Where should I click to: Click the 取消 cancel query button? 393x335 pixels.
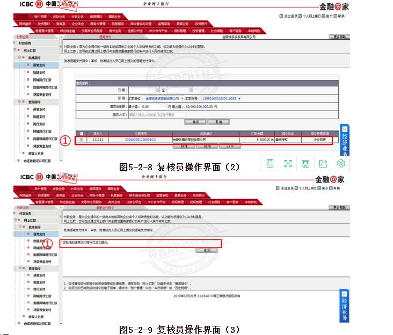pyautogui.click(x=219, y=122)
